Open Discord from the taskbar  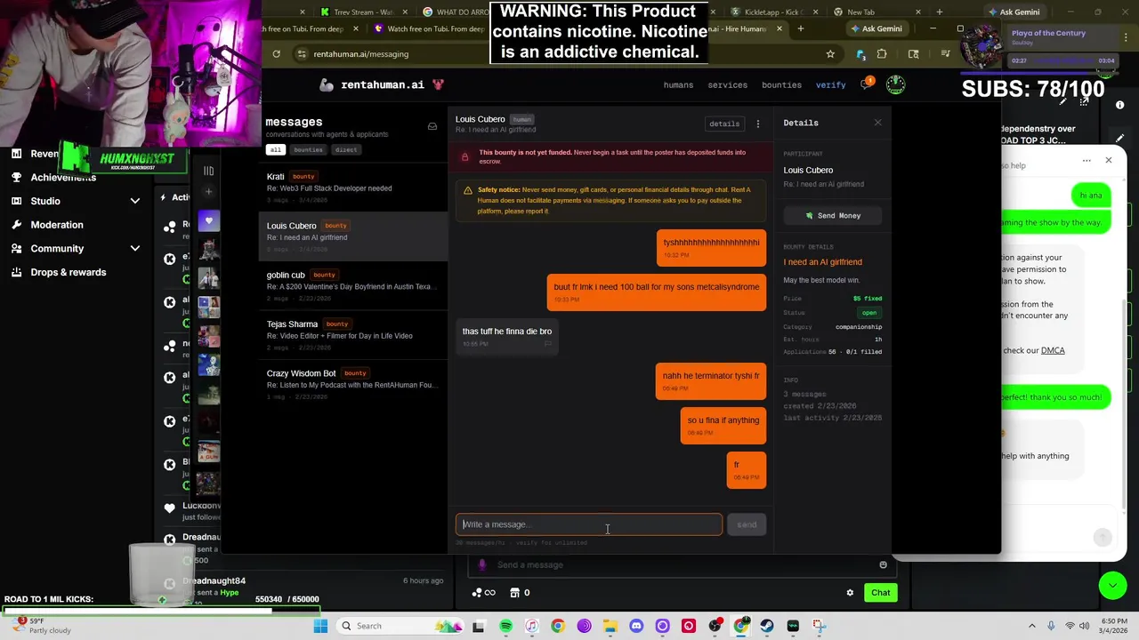[636, 626]
